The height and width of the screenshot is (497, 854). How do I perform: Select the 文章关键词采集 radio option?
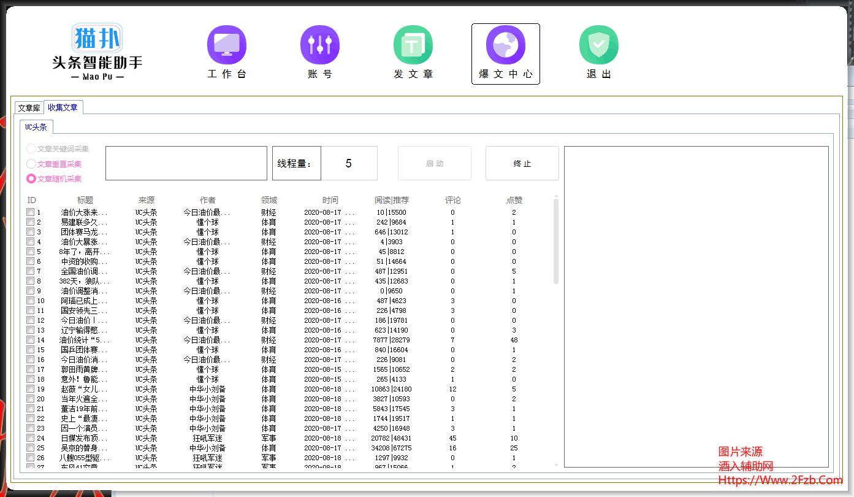pos(31,148)
